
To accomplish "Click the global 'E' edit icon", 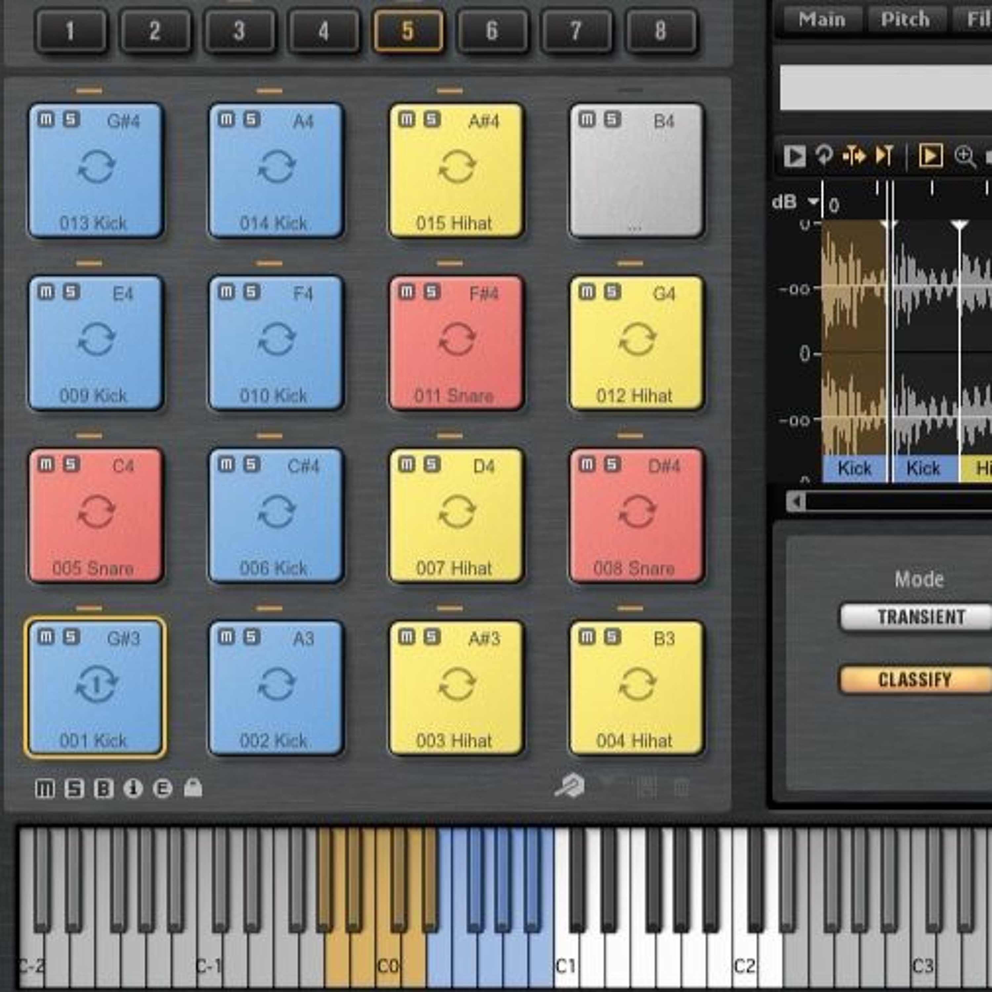I will (163, 788).
